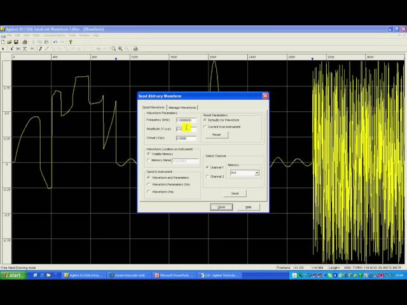407x305 pixels.
Task: Open Screen Recorder Gold taskbar item
Action: (x=130, y=275)
